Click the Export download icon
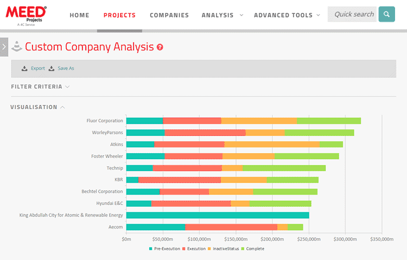Screen dimensions: 407x260 pos(24,69)
